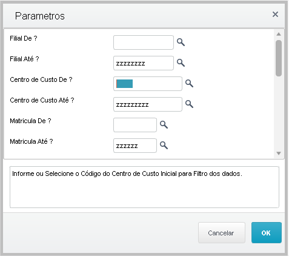
Task: Open lookup for Matricula De field
Action: (164, 125)
